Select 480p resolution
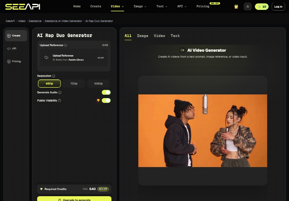 click(49, 84)
